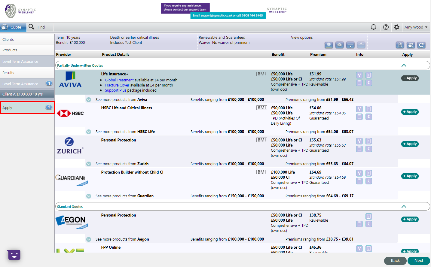
Task: Open the chatbot assistant icon
Action: coord(14,255)
